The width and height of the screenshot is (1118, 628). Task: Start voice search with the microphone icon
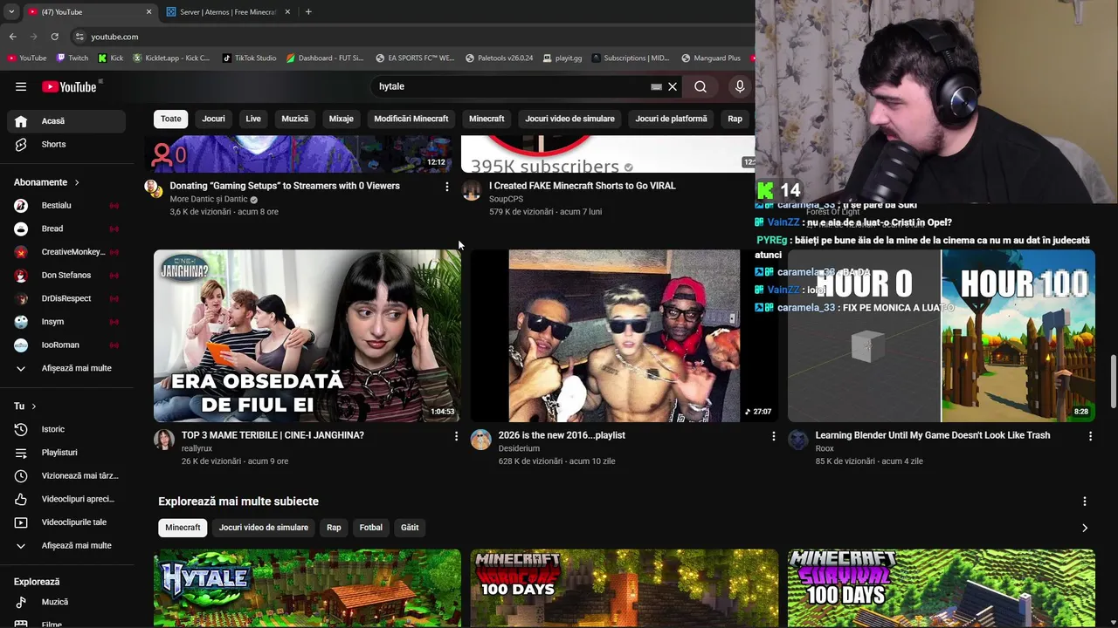pyautogui.click(x=740, y=86)
